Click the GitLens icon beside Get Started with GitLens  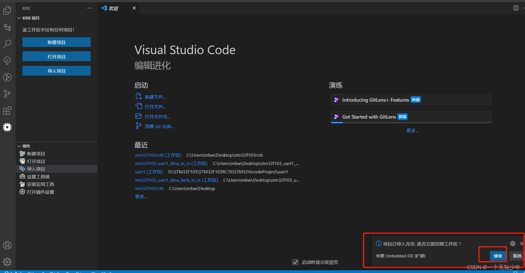(336, 117)
